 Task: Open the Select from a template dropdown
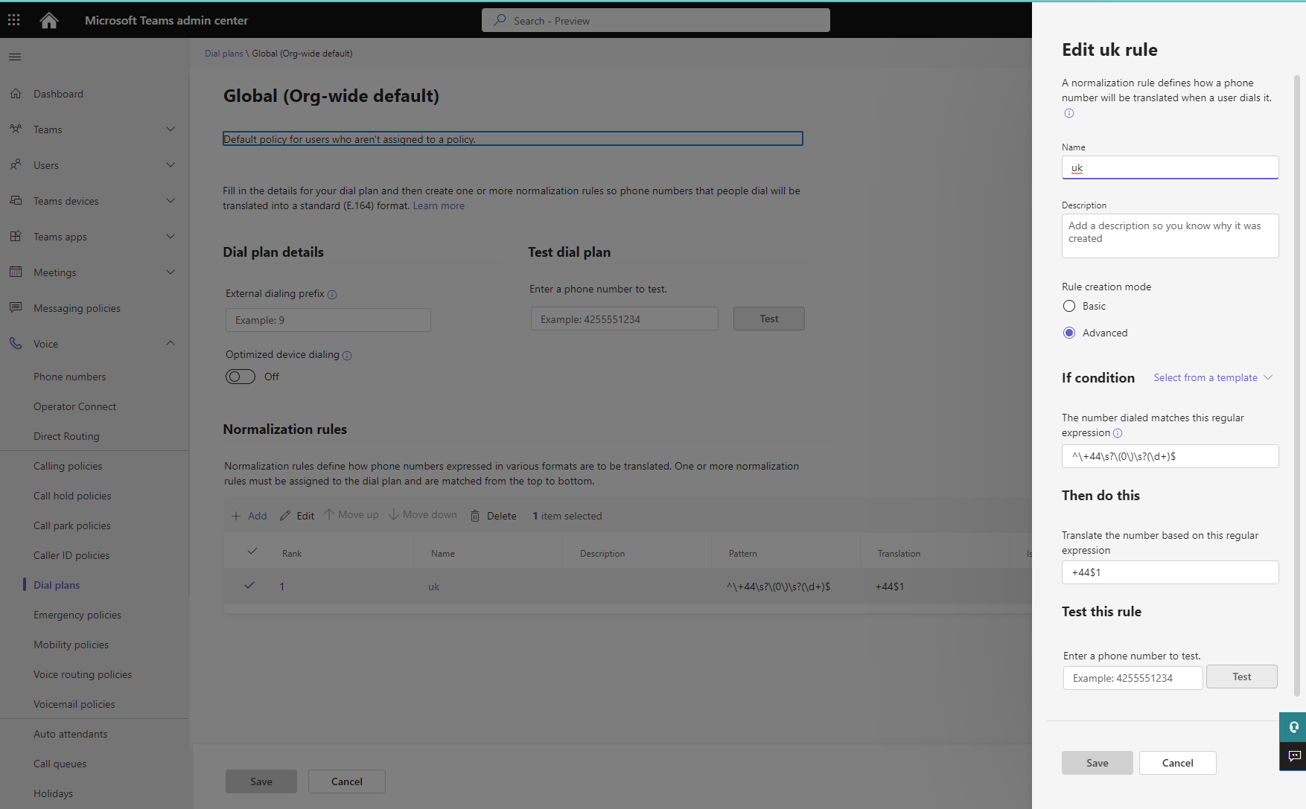1213,377
